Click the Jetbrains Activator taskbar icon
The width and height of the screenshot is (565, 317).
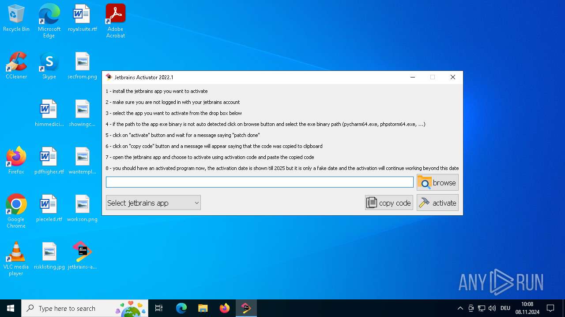246,308
